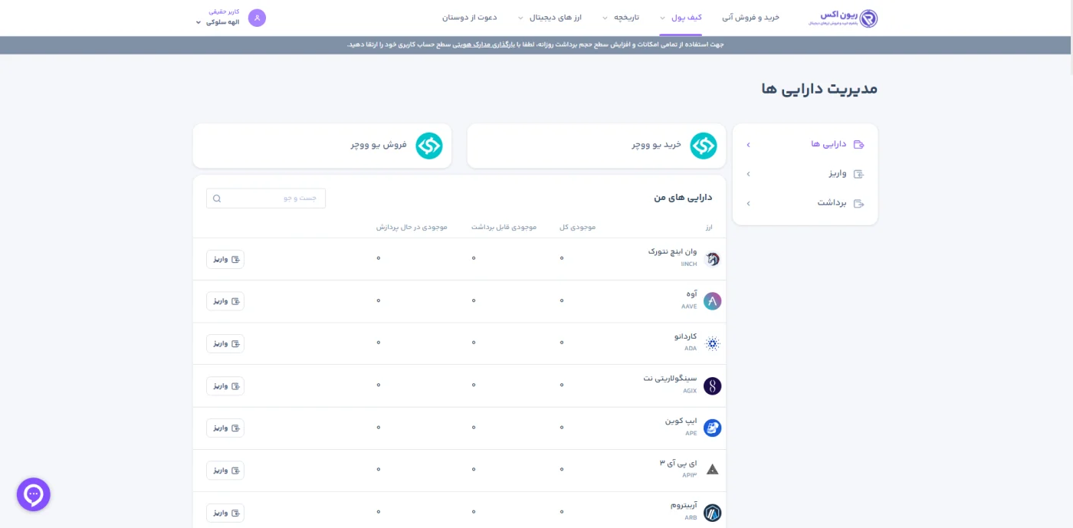The width and height of the screenshot is (1073, 528).
Task: Focus the جست و جو search field
Action: coord(266,198)
